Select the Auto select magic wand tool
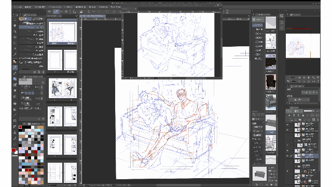 click(x=15, y=48)
